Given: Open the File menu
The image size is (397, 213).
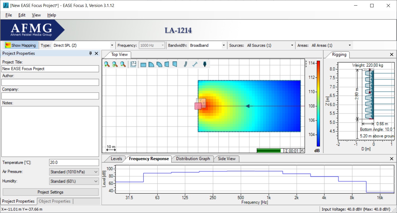Looking at the screenshot, I should click(x=9, y=15).
